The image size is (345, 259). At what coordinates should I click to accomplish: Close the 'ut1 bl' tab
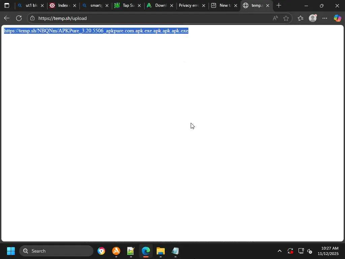(42, 6)
